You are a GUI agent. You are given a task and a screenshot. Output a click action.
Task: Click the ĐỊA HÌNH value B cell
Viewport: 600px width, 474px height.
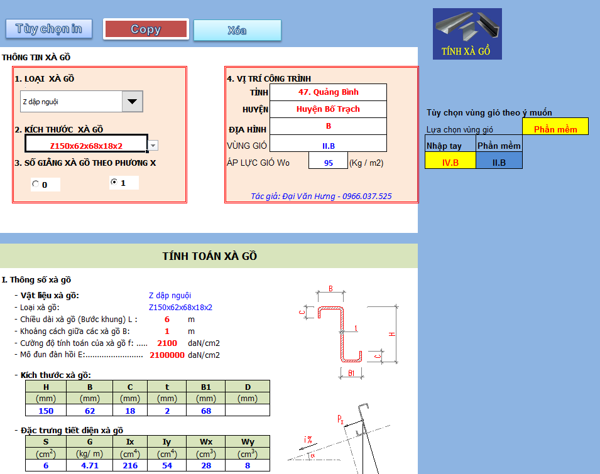click(x=329, y=126)
